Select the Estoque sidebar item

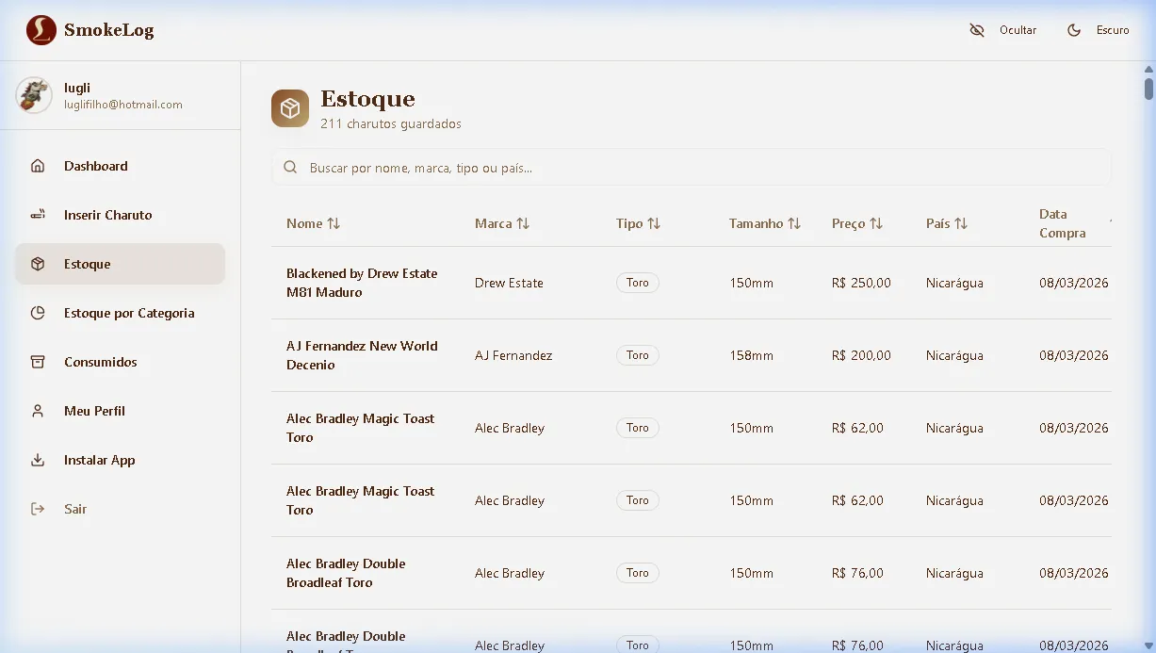120,264
